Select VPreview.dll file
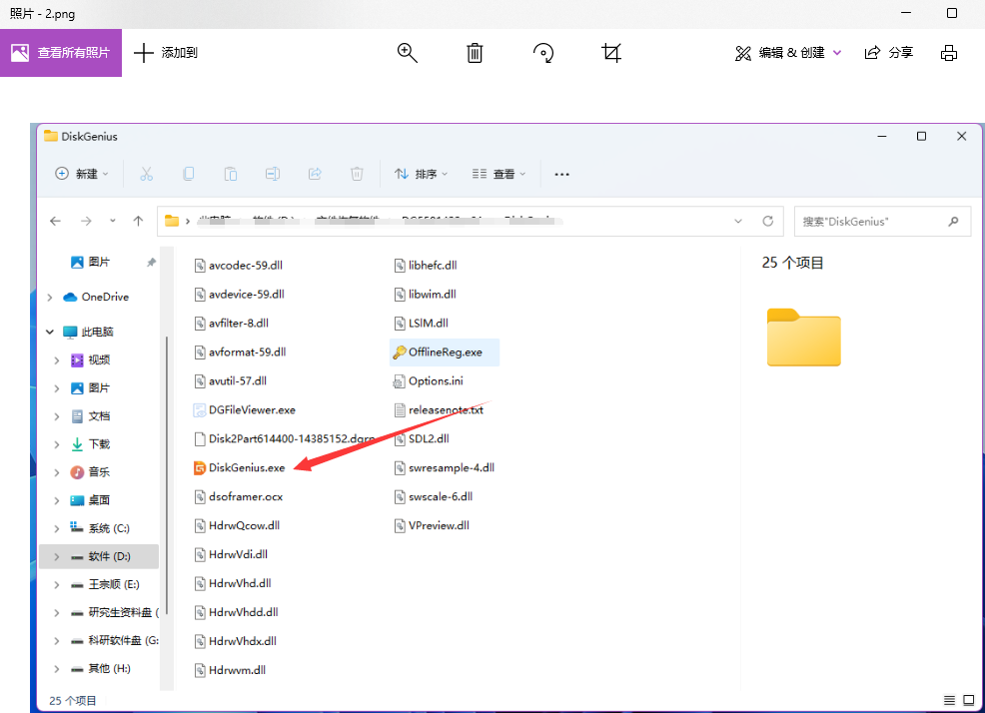 point(431,525)
